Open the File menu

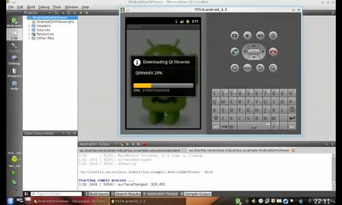pyautogui.click(x=11, y=7)
